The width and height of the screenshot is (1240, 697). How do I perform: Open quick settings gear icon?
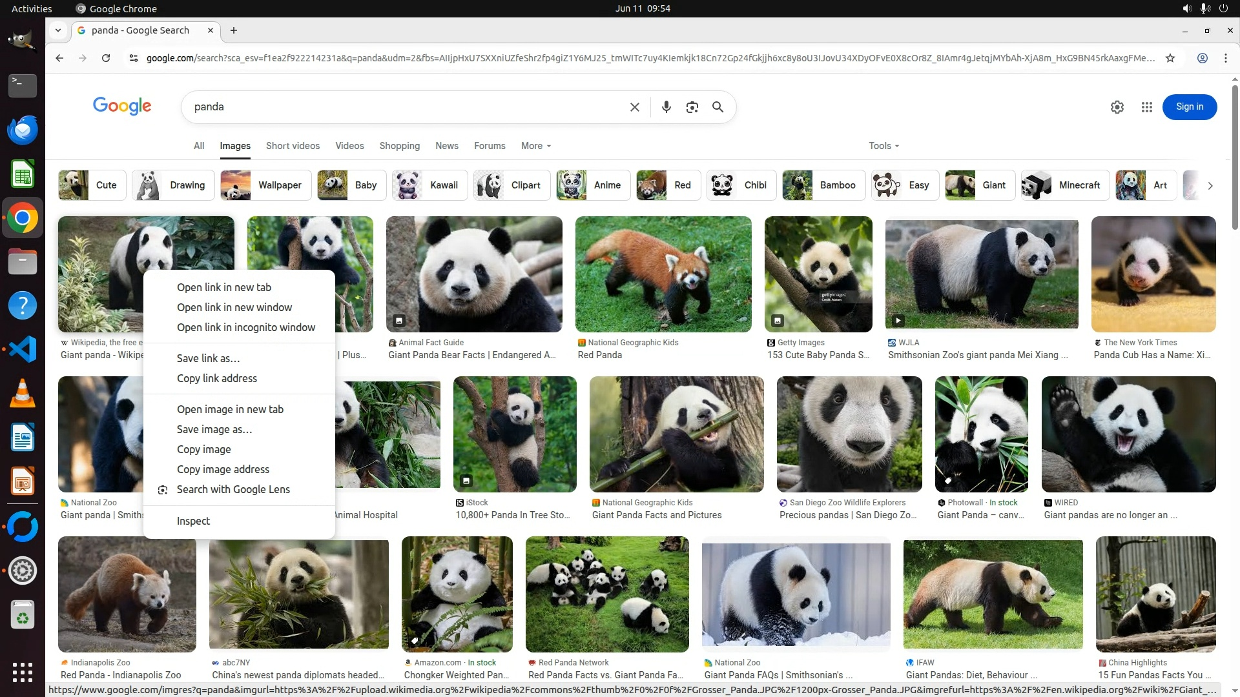tap(1117, 107)
